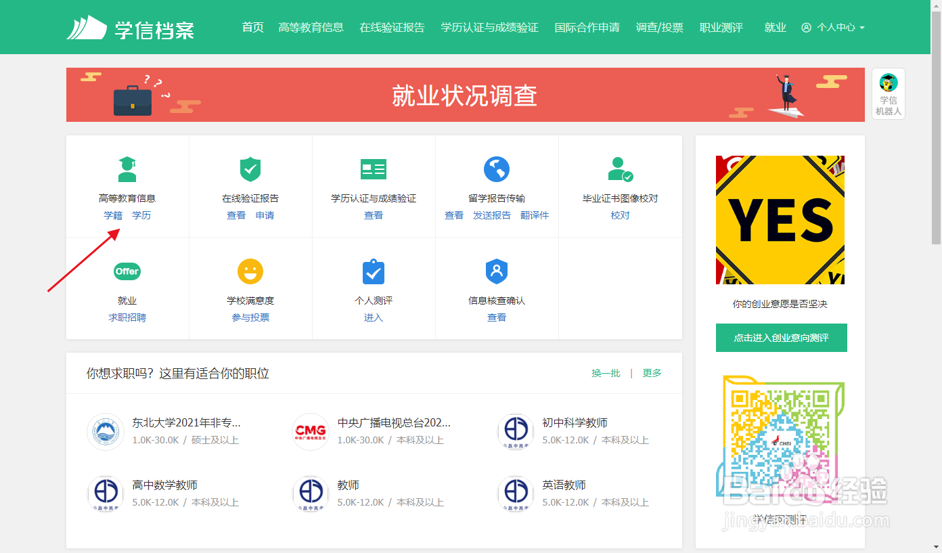
Task: Open the 就业状况调查 banner
Action: point(466,95)
